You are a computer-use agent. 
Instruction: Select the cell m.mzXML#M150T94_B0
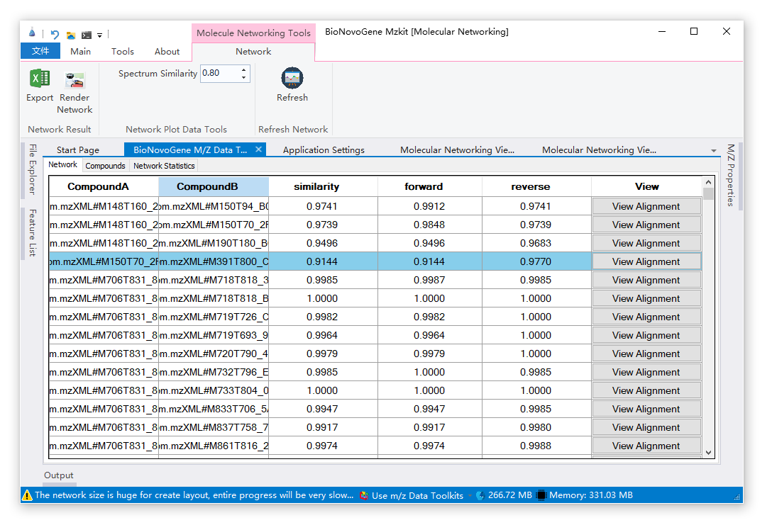point(214,206)
